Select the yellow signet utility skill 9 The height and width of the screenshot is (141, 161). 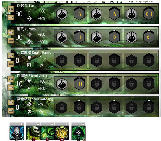62,133
